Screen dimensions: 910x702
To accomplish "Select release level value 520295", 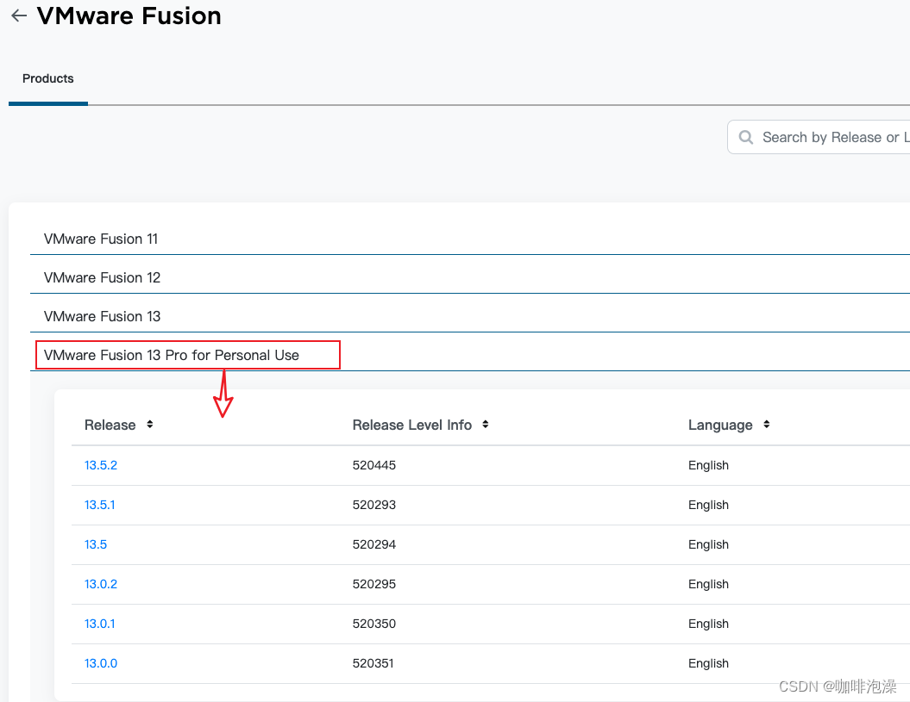I will [x=374, y=584].
